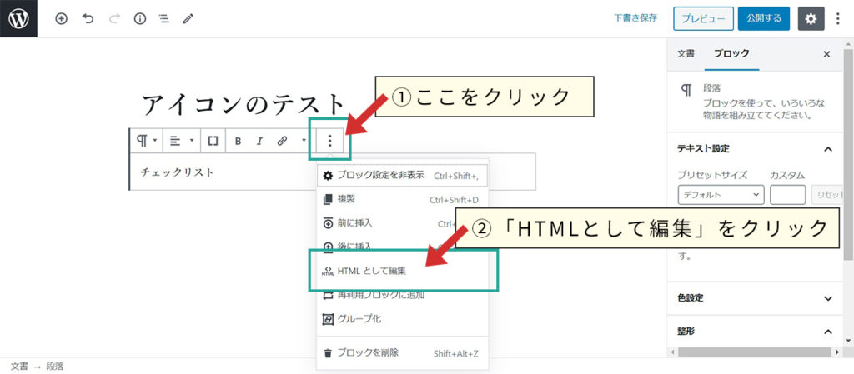This screenshot has width=854, height=374.
Task: Click the プレビュー button
Action: click(703, 18)
